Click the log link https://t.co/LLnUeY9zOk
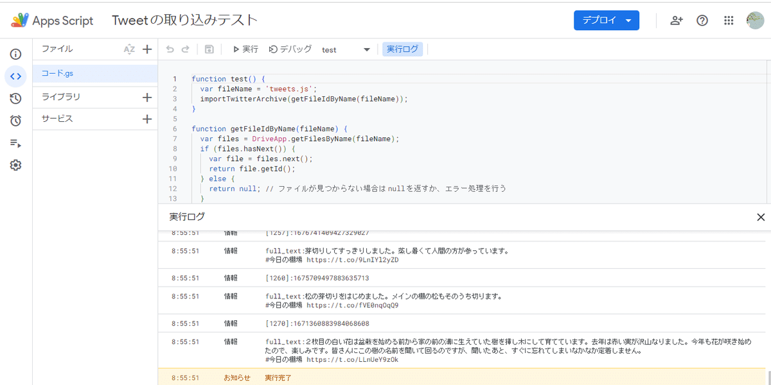 coord(352,360)
